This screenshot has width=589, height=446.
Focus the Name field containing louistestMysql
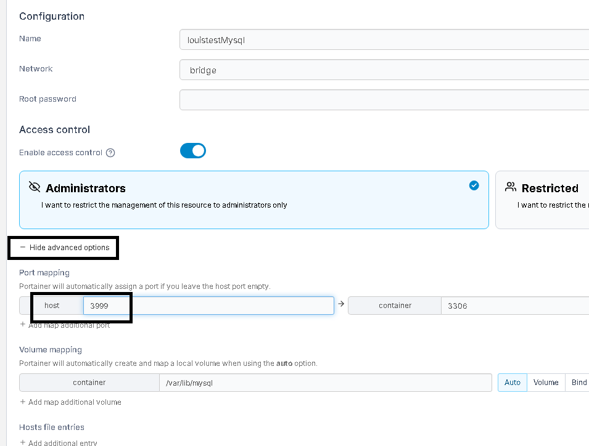click(384, 40)
